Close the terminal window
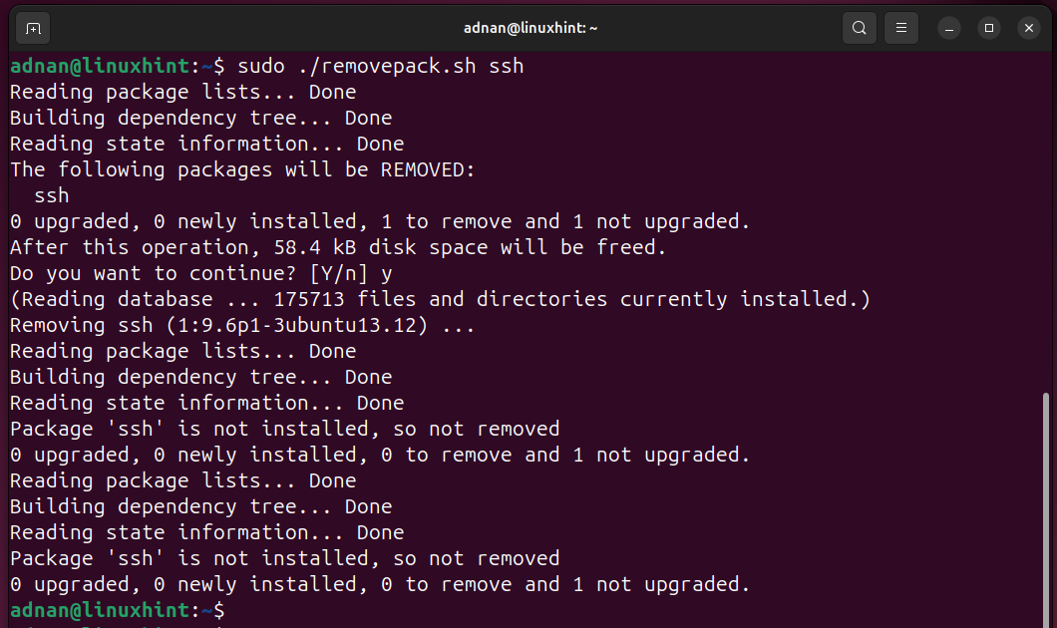This screenshot has width=1057, height=628. pos(1028,28)
